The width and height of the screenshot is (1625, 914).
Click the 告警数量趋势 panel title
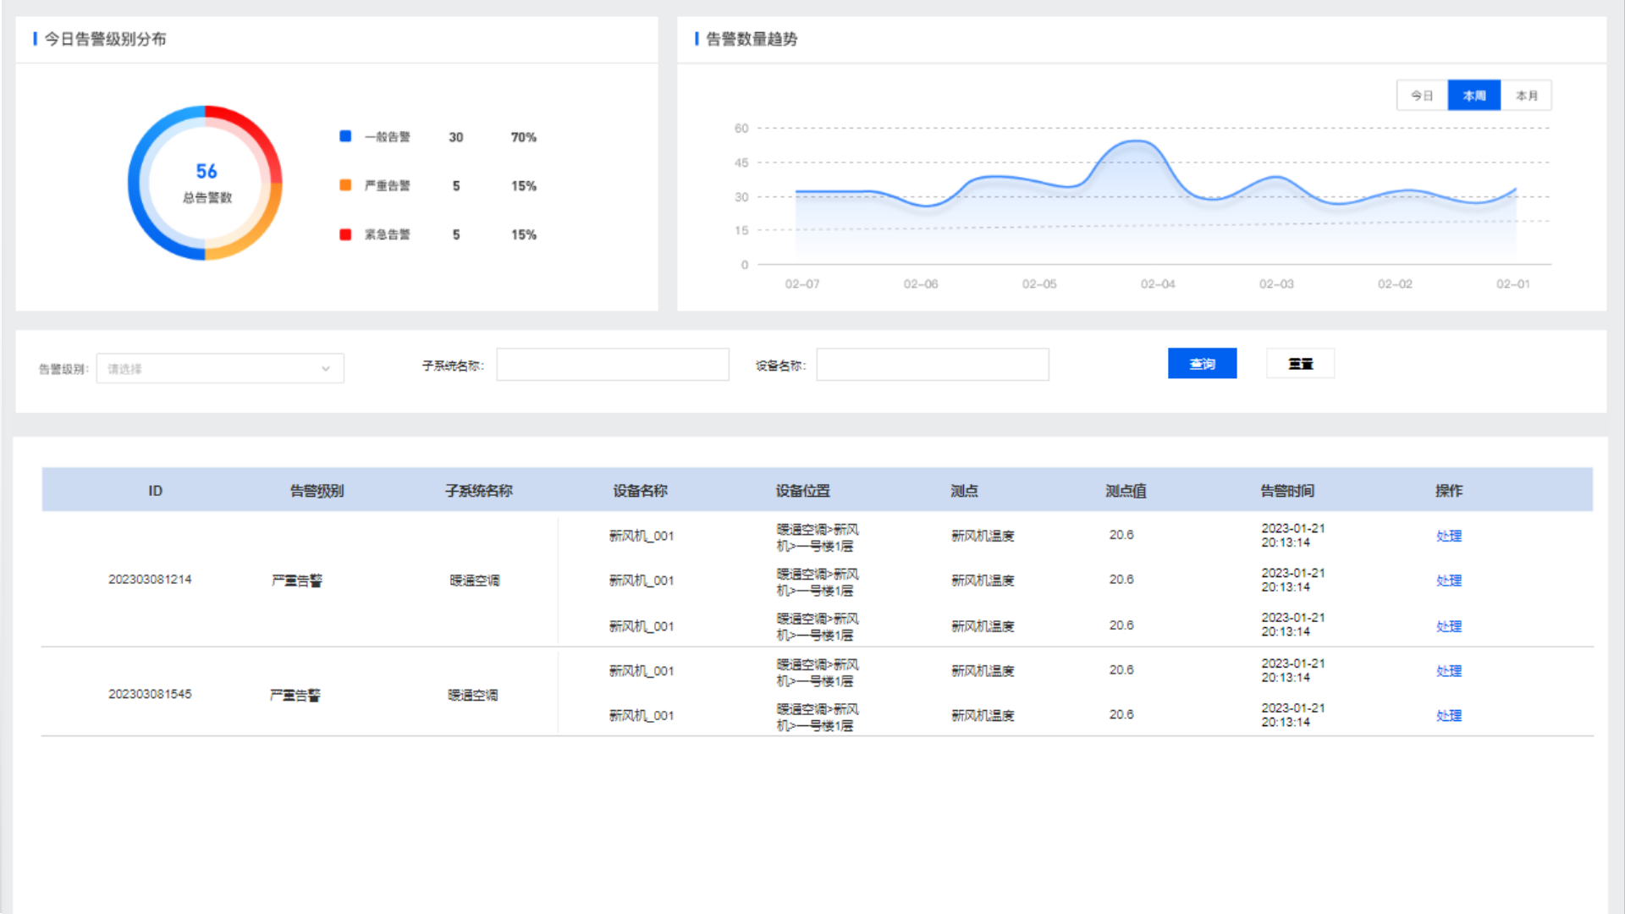752,39
